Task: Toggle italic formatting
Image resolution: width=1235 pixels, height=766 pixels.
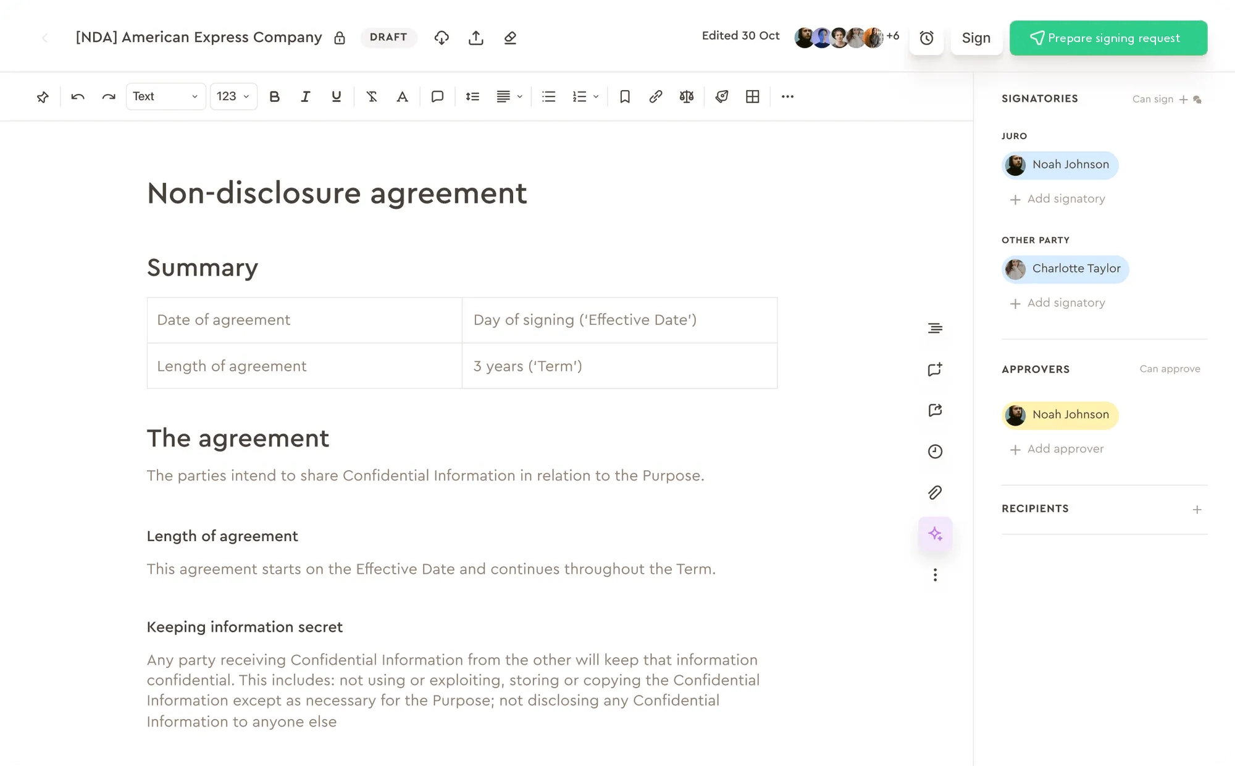Action: tap(305, 96)
